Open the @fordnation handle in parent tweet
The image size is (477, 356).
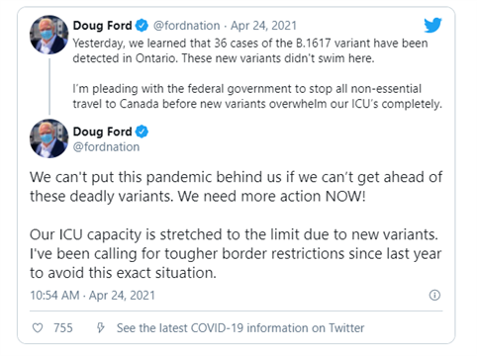point(186,26)
